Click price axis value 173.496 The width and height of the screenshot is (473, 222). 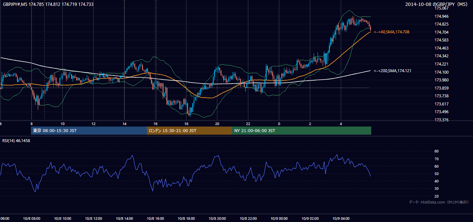tap(442, 112)
